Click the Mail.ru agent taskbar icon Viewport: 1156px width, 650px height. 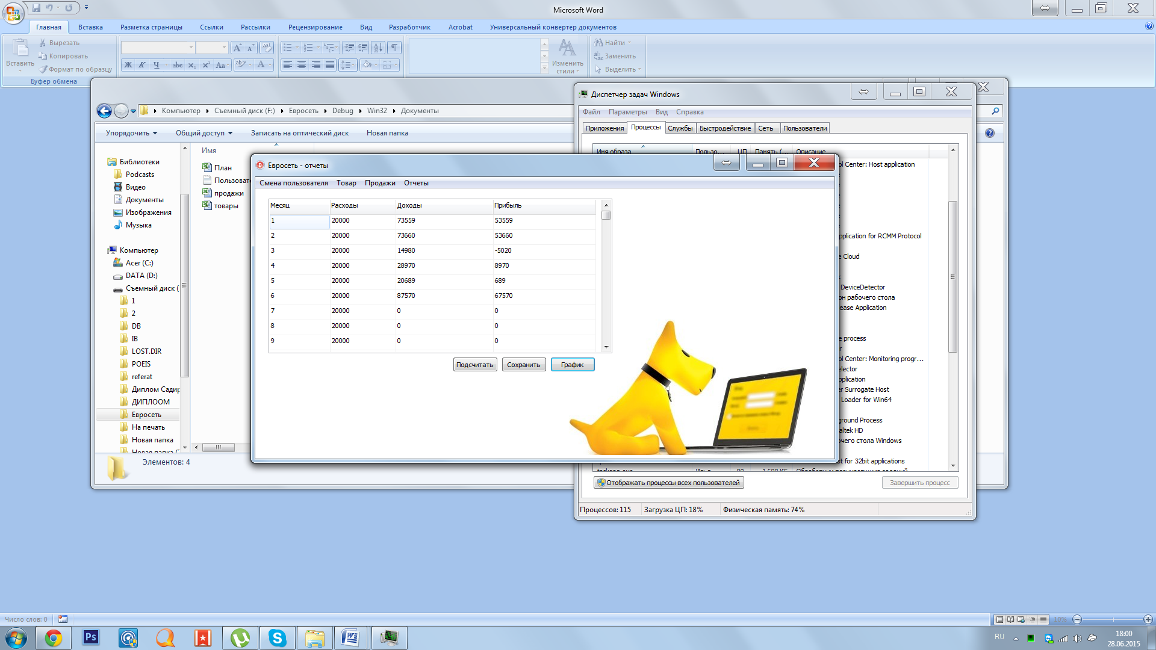(x=128, y=638)
